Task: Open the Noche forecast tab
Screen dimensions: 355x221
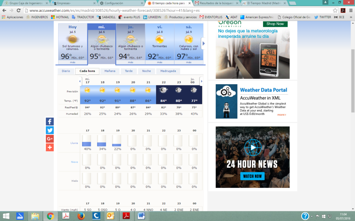Action: (x=146, y=71)
